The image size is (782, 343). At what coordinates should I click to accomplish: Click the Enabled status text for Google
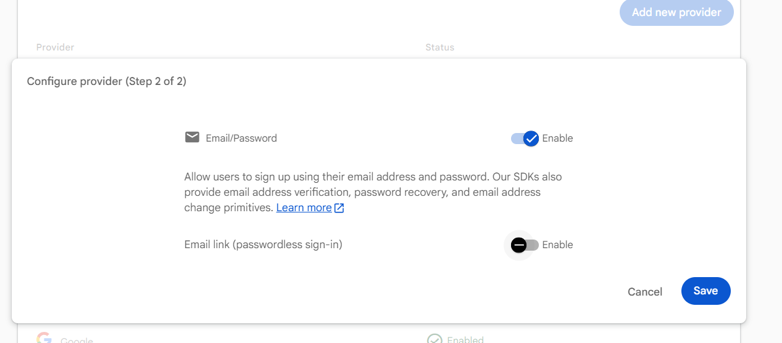click(465, 339)
